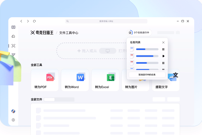
Task: Click the 文件工具中心 breadcrumb
Action: click(x=69, y=33)
